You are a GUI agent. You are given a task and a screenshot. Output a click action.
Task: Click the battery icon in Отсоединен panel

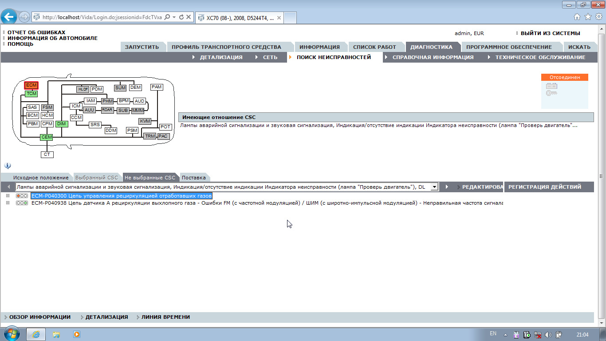click(552, 86)
